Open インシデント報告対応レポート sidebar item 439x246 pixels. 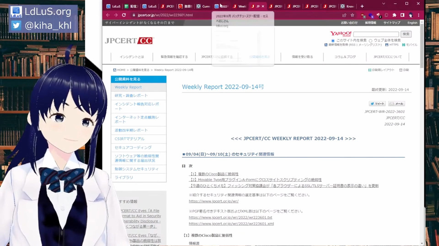coord(139,106)
